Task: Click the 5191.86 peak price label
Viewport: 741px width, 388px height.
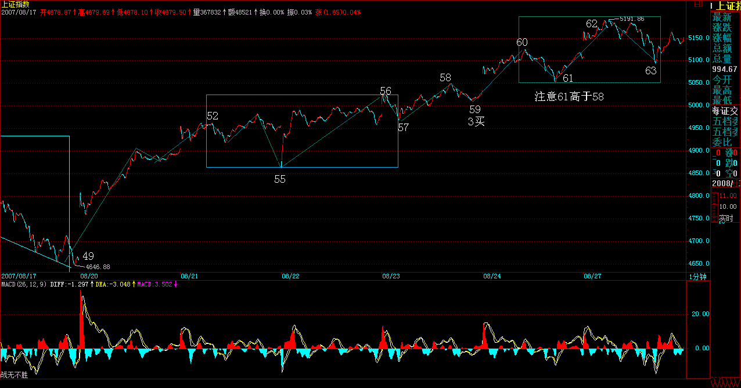Action: [x=632, y=19]
